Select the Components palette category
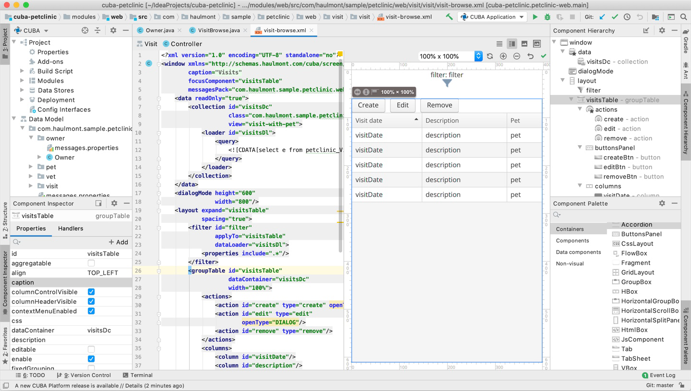Viewport: 691px width, 391px height. pos(572,241)
